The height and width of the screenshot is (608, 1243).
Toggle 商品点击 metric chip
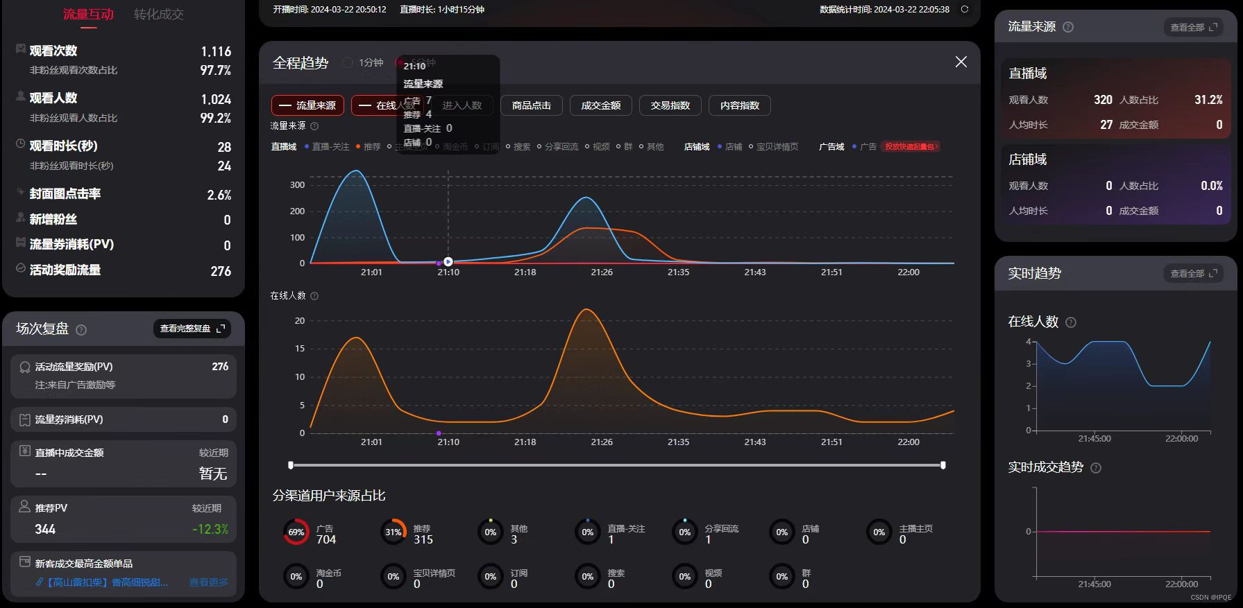pos(531,105)
